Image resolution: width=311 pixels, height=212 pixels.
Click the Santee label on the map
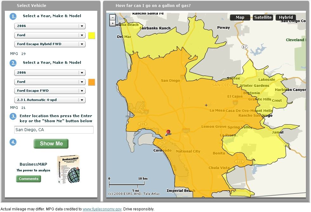point(233,78)
